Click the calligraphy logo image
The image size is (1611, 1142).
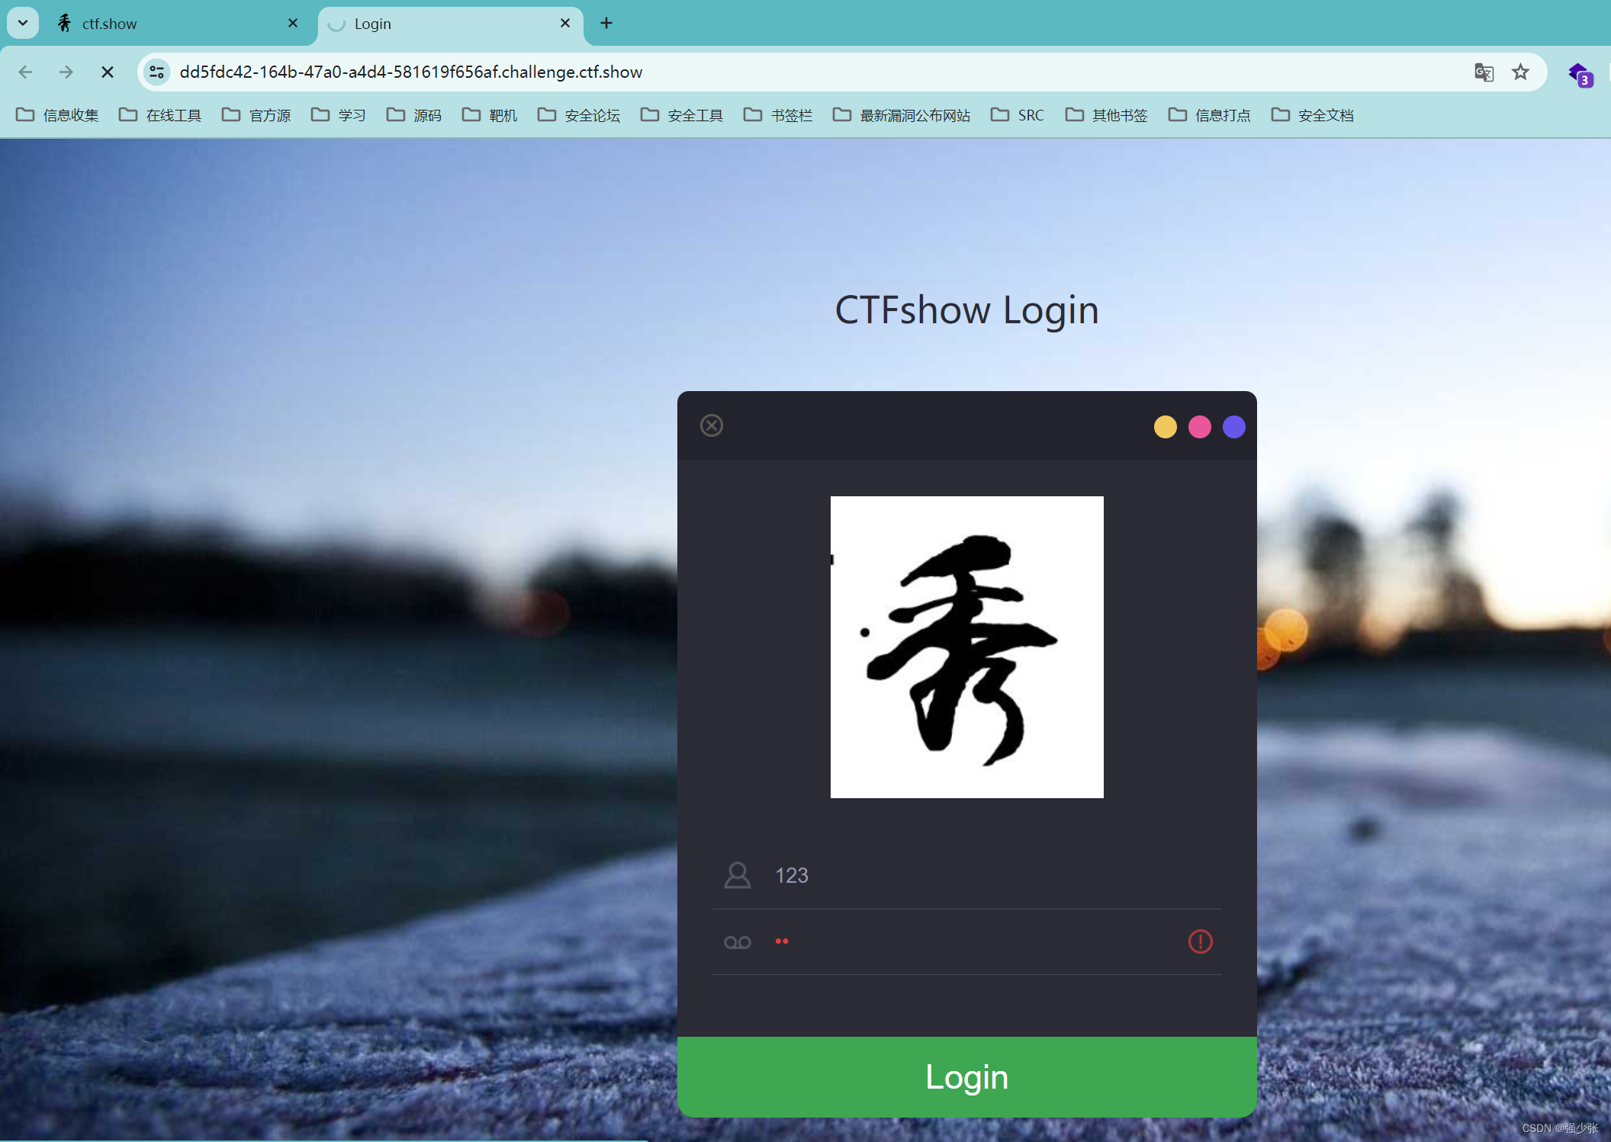967,647
